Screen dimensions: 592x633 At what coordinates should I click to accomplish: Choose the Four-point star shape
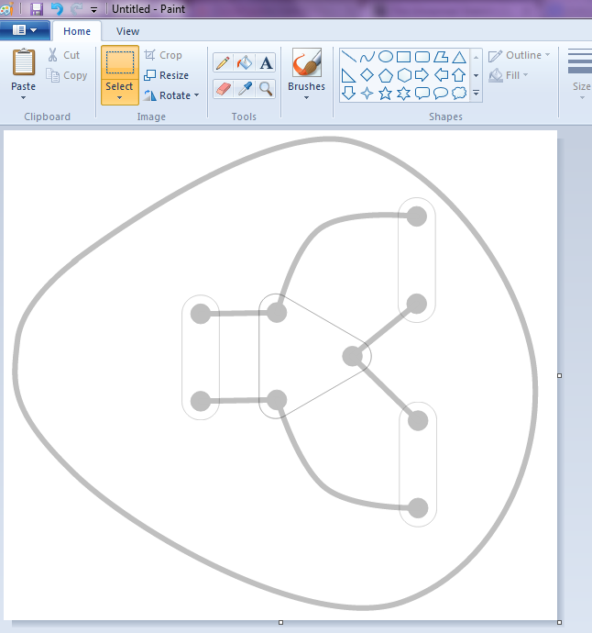[367, 94]
